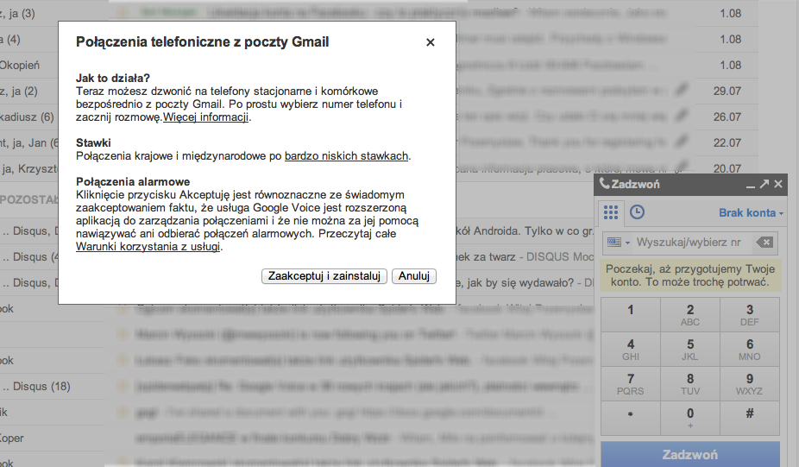Click the attachment paperclip on 26.07 row
The image size is (799, 467).
tap(682, 116)
